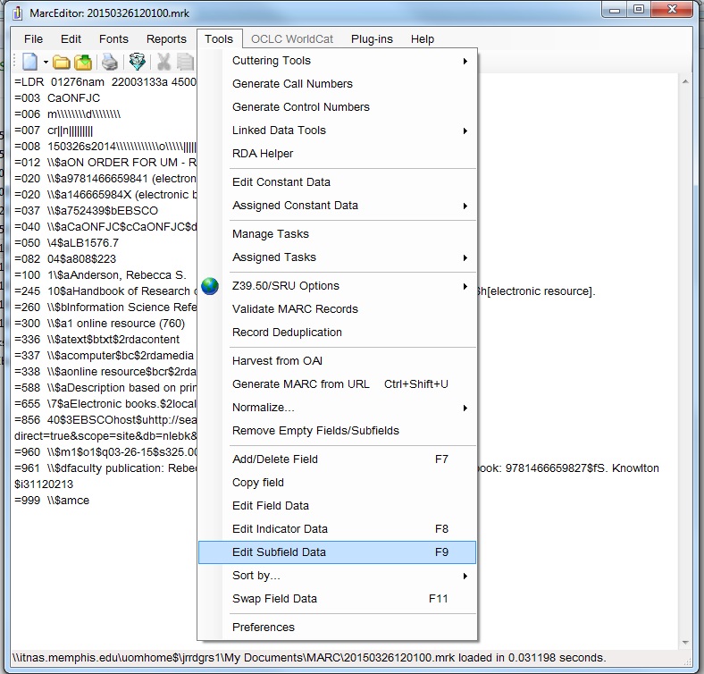
Task: Open the OCLC WorldCat menu
Action: point(292,39)
